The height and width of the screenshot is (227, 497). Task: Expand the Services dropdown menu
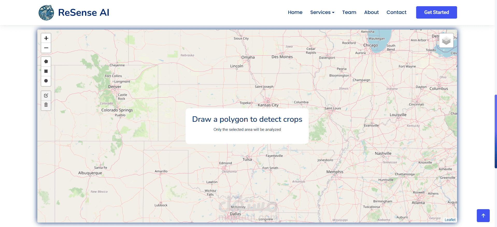322,12
